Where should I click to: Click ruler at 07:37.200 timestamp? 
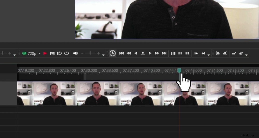131,71
